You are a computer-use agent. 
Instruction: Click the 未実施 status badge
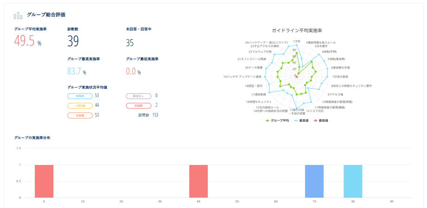(x=80, y=115)
